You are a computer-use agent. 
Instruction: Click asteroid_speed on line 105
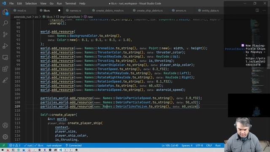click(169, 90)
